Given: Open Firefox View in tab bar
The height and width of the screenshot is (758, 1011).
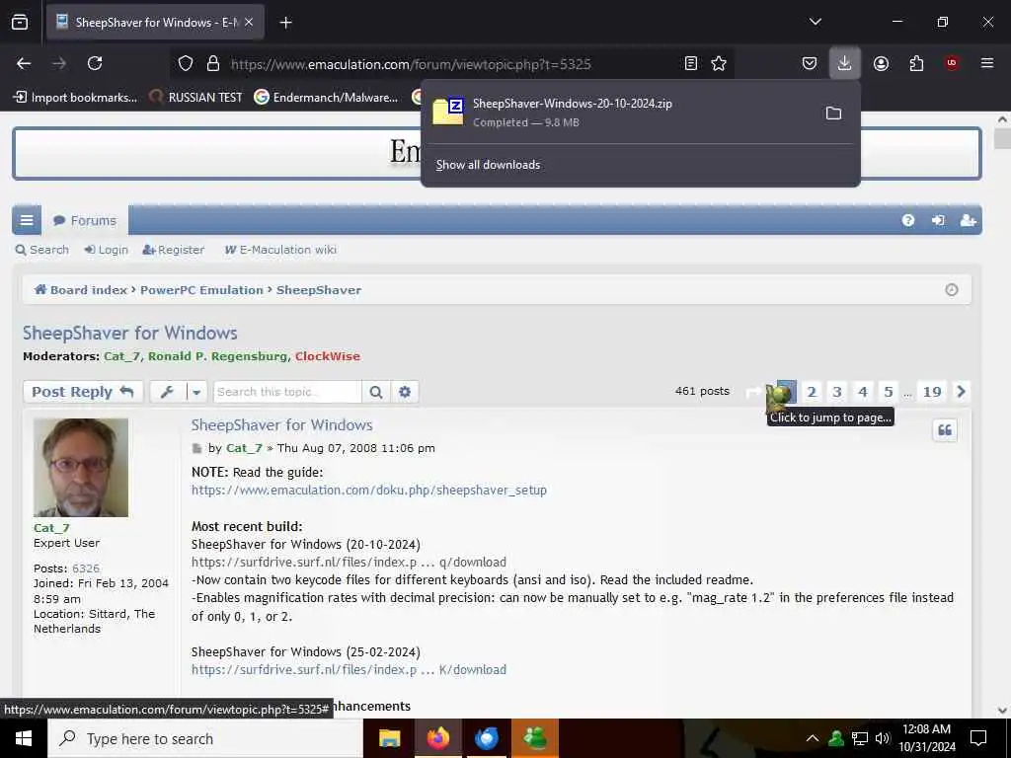Looking at the screenshot, I should 20,22.
